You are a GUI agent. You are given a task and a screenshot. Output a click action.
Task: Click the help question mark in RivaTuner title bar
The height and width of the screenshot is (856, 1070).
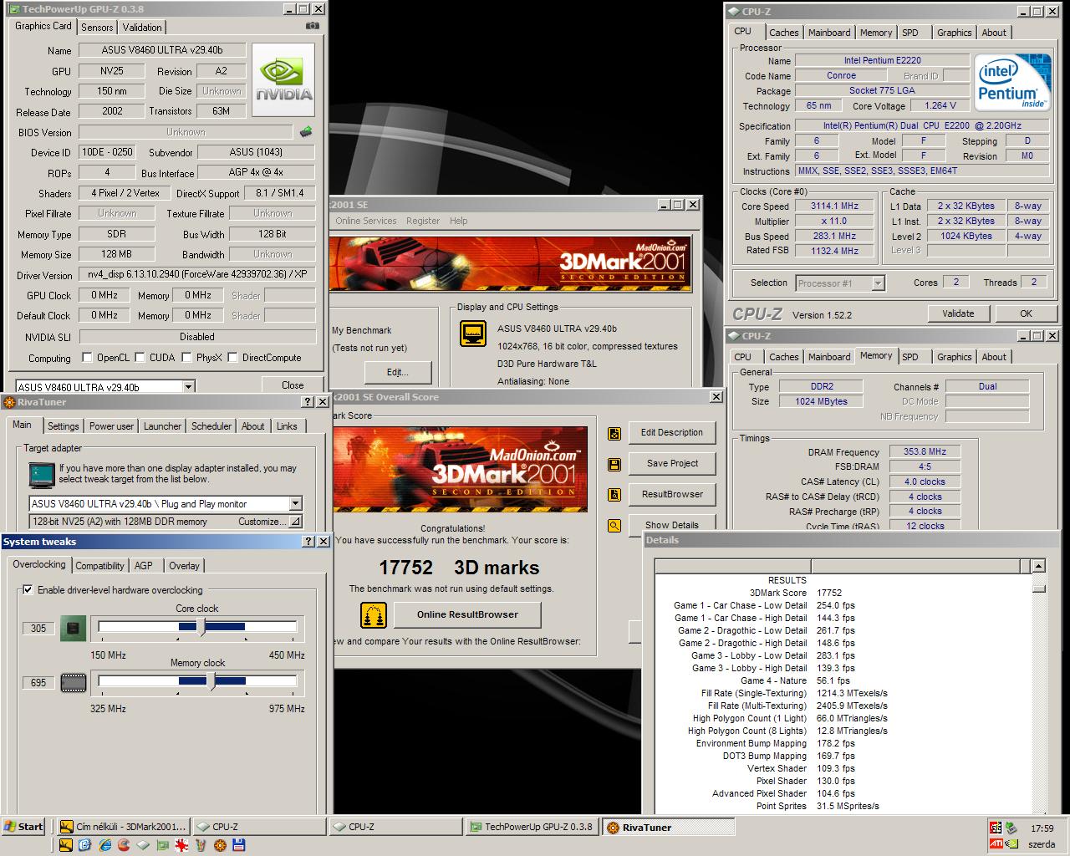[x=308, y=402]
